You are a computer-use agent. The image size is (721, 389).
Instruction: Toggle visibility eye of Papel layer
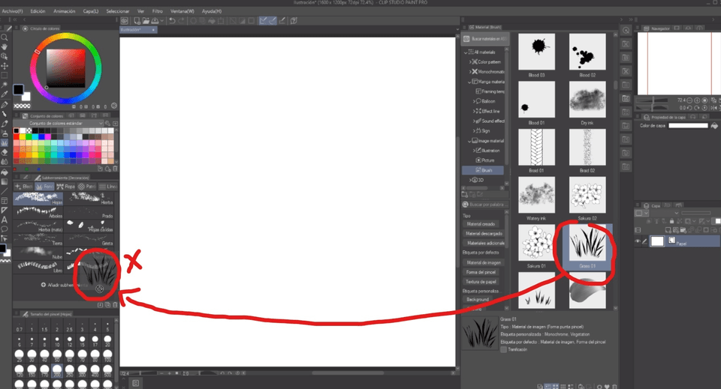coord(638,241)
